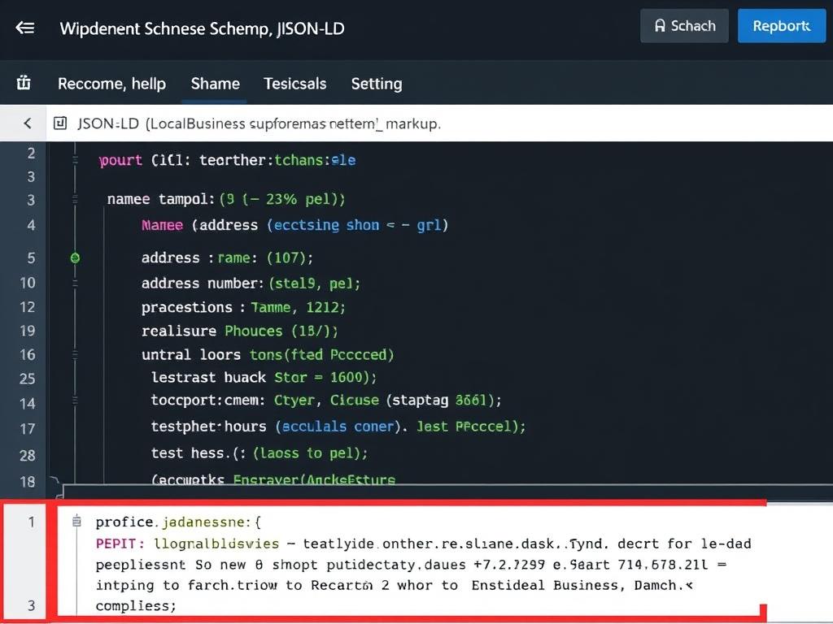Viewport: 833px width, 624px height.
Task: Open the Reccome, hellp tab
Action: (111, 84)
